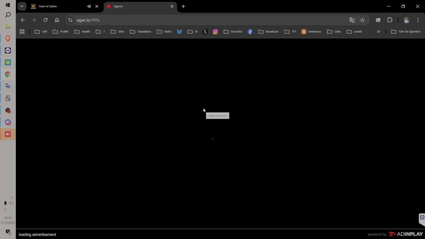This screenshot has height=239, width=425.
Task: Open the Favorites bookmarks folder
Action: point(233,32)
